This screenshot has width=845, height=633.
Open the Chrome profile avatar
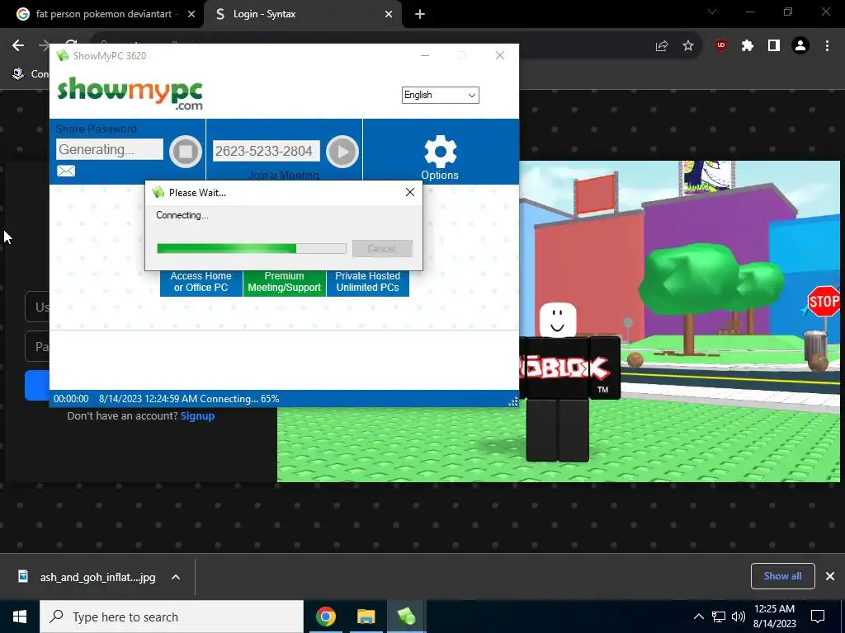click(x=800, y=46)
